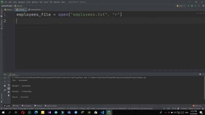Open Opera browser from taskbar
This screenshot has width=205, height=115.
click(x=23, y=112)
